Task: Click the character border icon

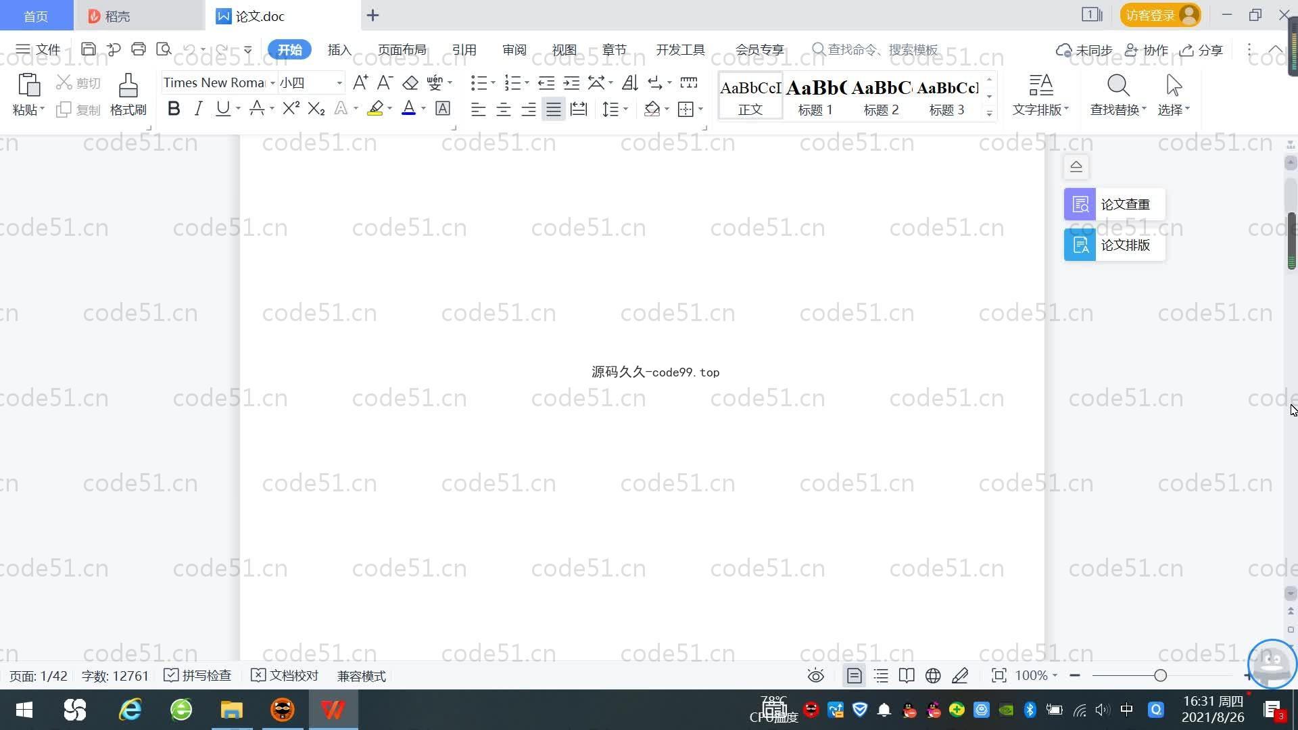Action: 443,109
